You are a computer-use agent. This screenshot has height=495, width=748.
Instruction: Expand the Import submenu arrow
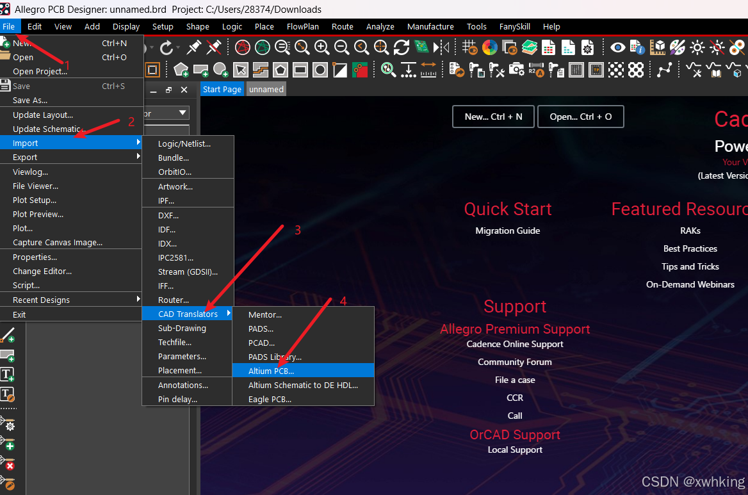(138, 142)
